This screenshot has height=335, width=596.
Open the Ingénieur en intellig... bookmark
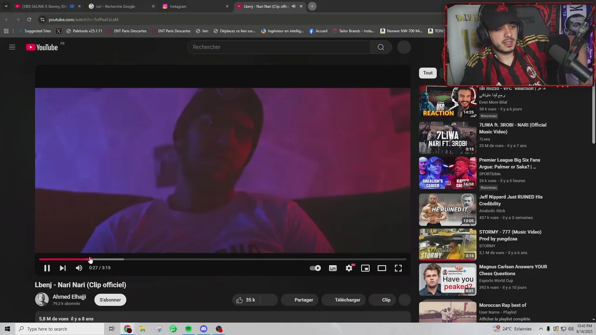pos(282,31)
